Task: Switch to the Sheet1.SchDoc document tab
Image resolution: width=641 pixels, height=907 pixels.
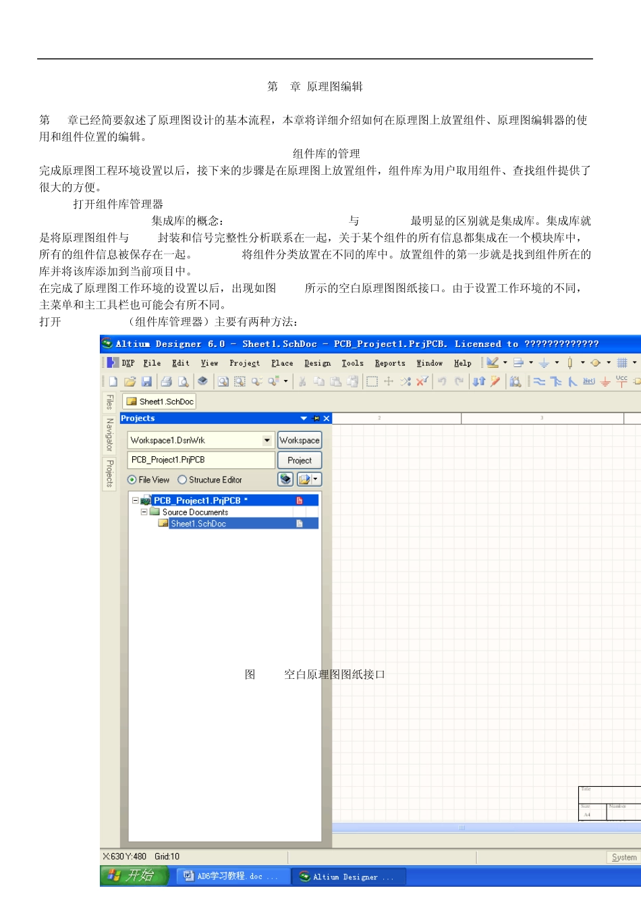Action: coord(160,402)
